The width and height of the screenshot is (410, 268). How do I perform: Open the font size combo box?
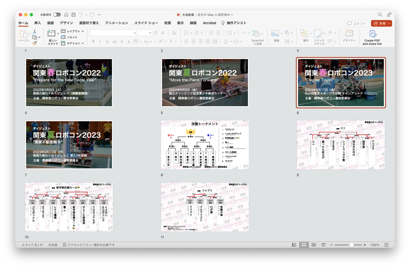pos(145,33)
